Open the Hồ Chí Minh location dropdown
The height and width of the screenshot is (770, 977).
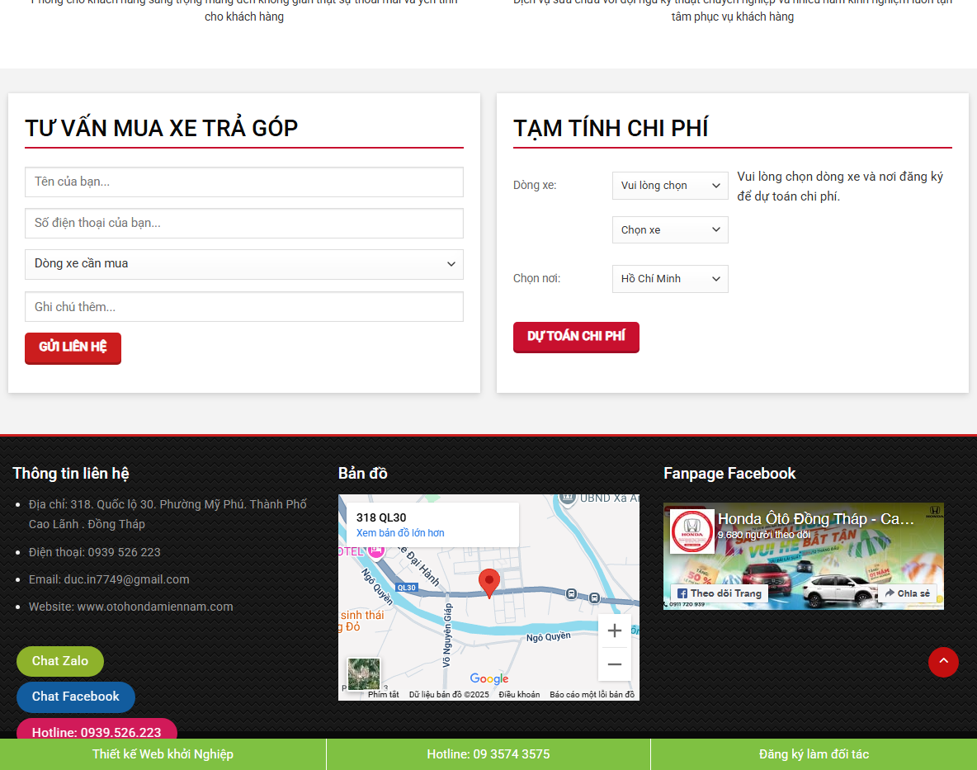[669, 279]
